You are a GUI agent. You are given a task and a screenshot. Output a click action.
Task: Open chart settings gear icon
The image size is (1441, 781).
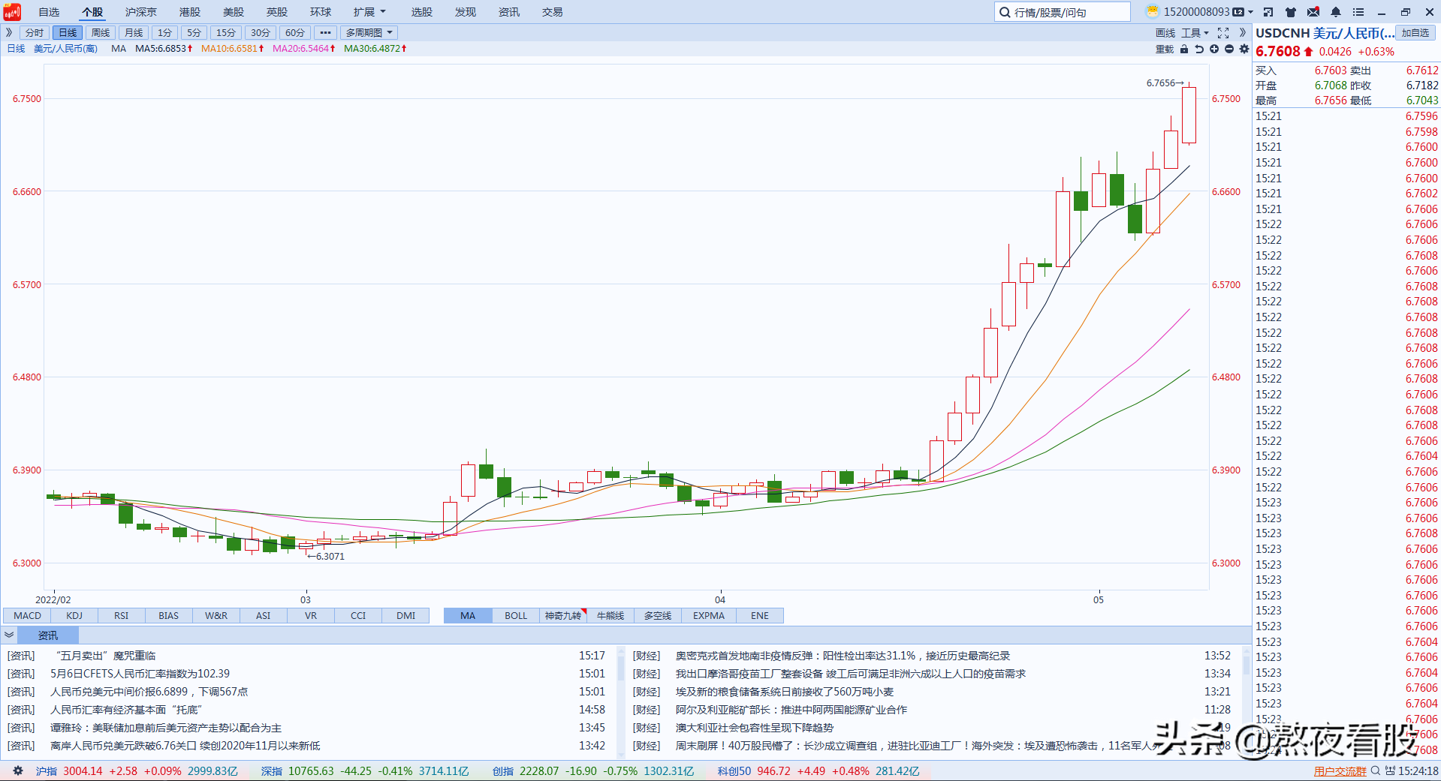[1244, 50]
